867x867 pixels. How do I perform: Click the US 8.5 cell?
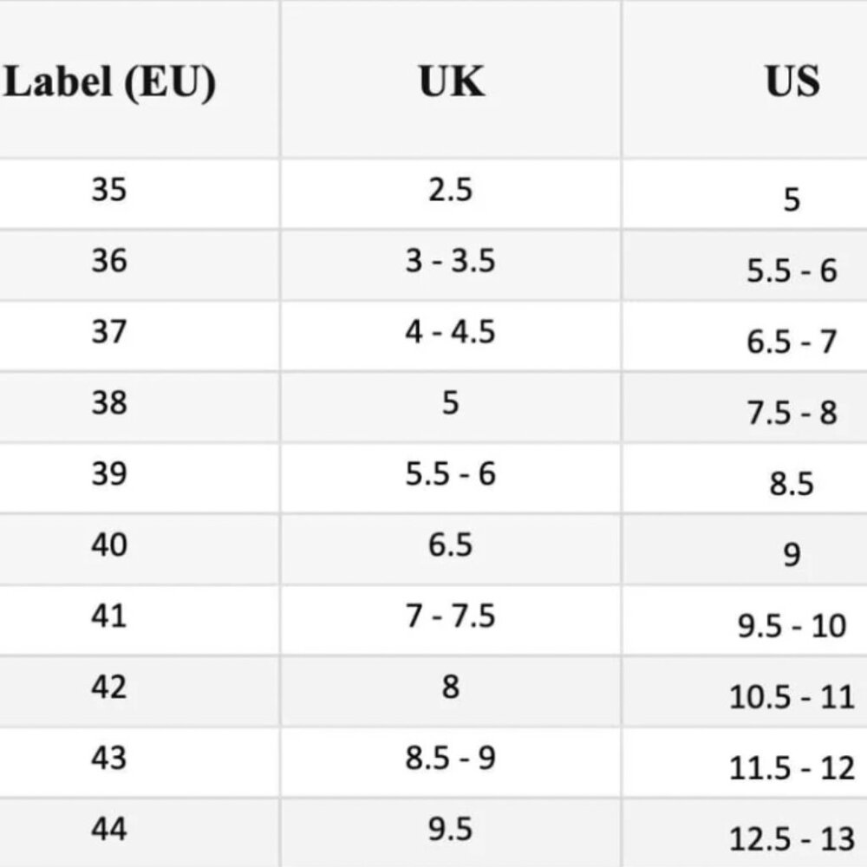click(x=745, y=478)
